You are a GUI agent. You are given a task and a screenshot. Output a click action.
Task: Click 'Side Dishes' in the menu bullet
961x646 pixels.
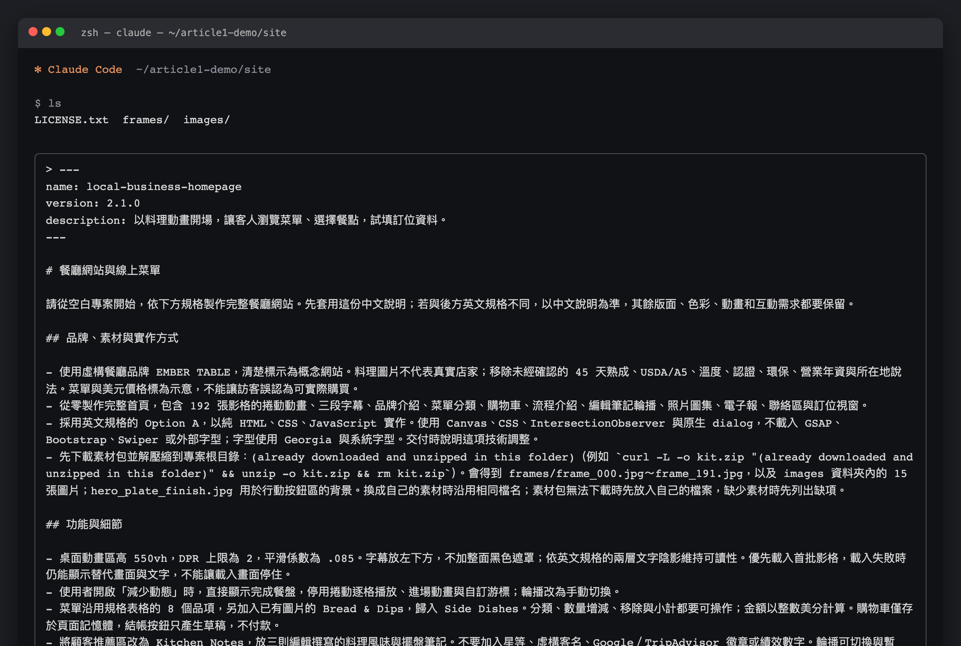(x=482, y=609)
